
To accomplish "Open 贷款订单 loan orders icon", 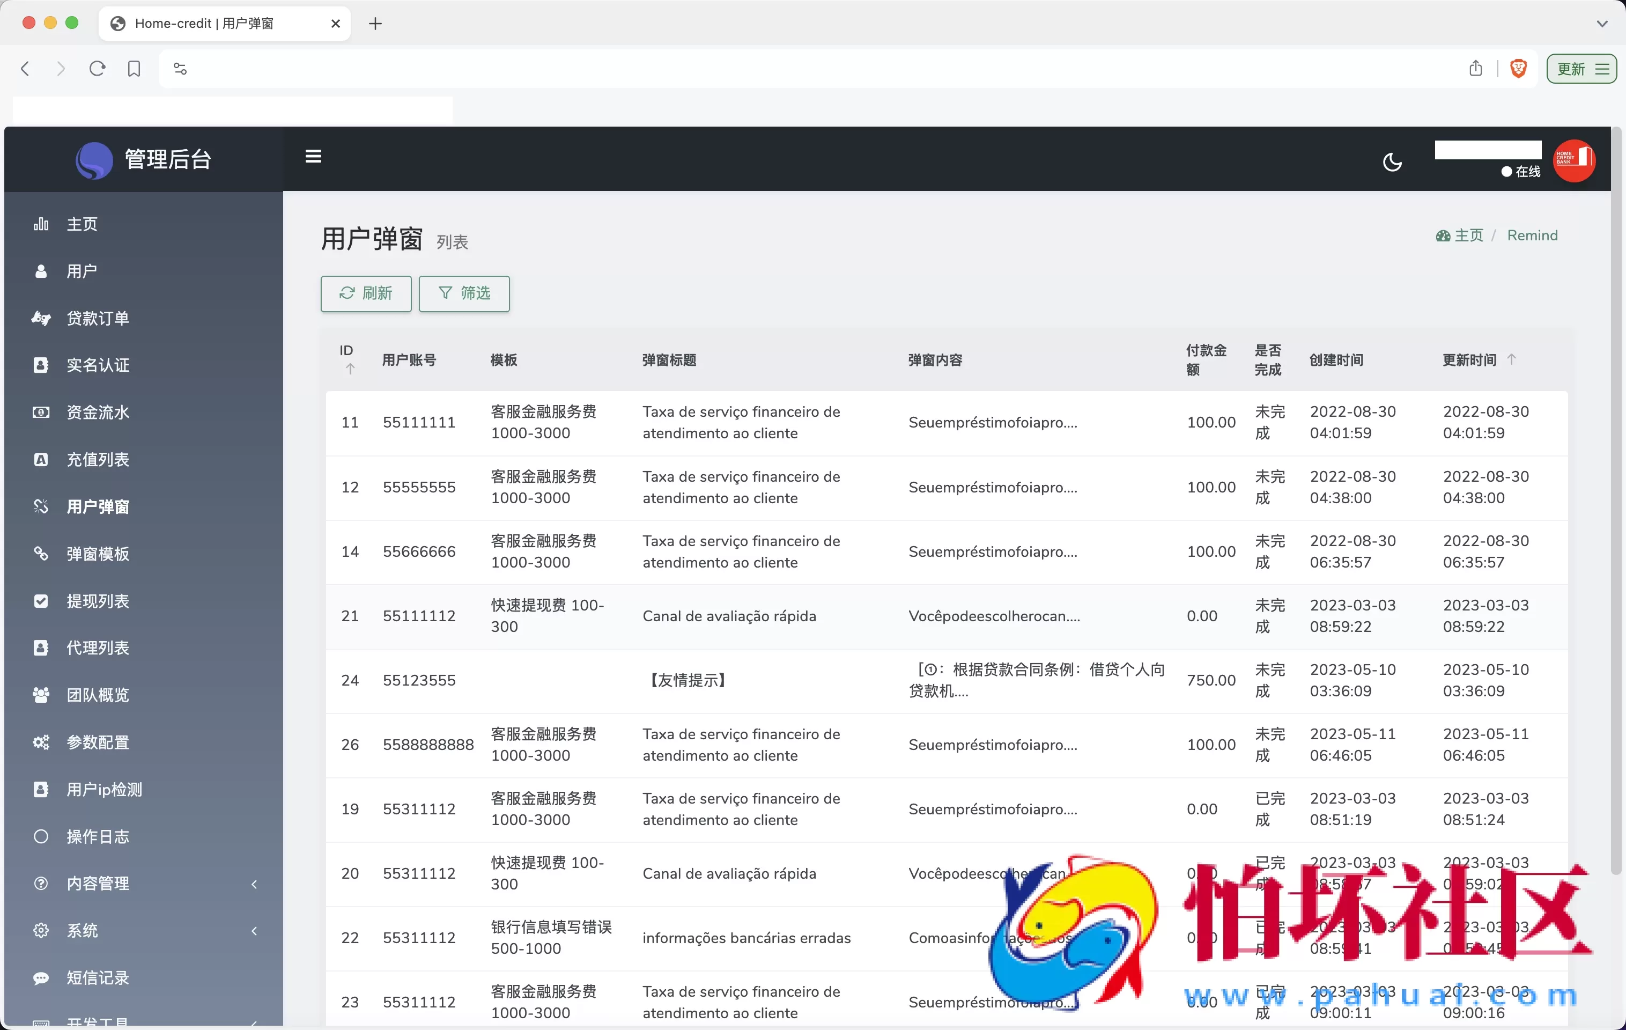I will [x=41, y=318].
